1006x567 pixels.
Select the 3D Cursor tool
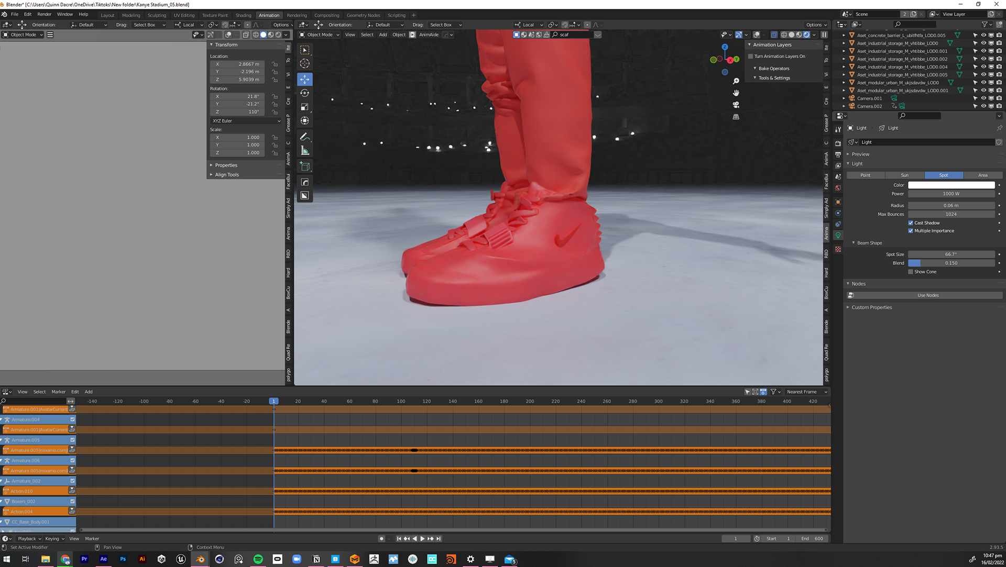304,64
